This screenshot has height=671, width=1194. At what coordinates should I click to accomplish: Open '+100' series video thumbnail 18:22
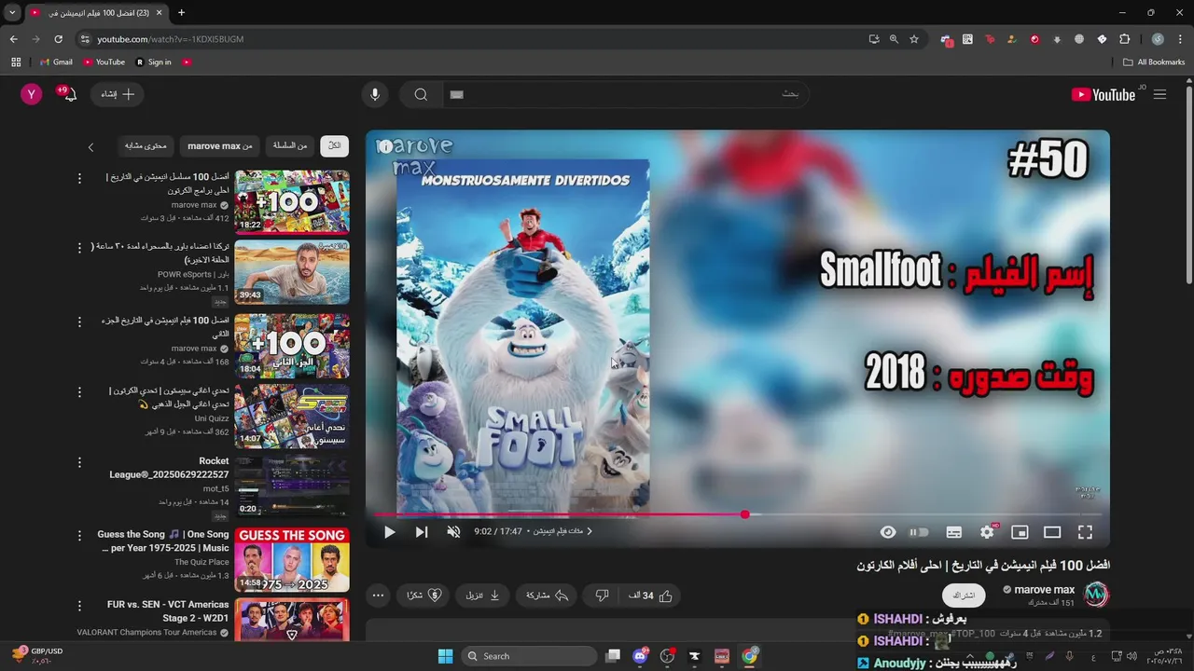pos(292,201)
